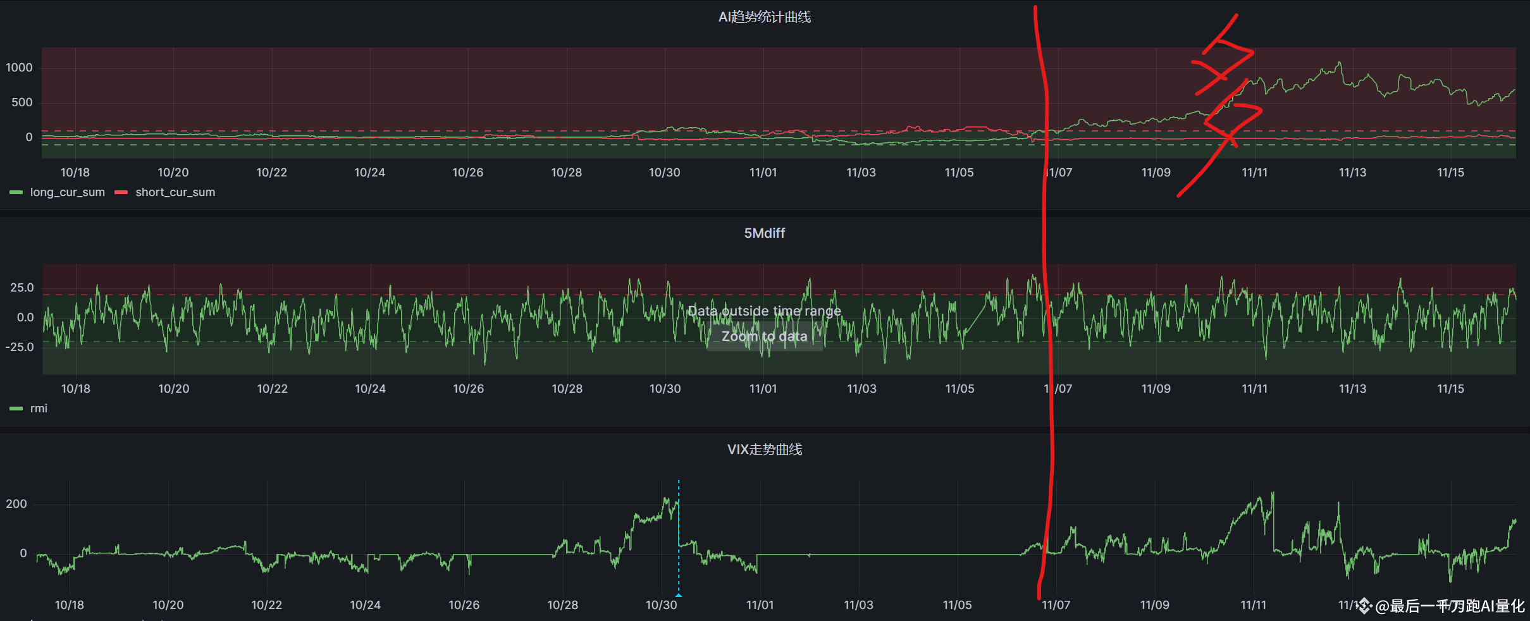Click the cyan annotation marker in the VIX panel
This screenshot has height=621, width=1530.
pyautogui.click(x=679, y=595)
